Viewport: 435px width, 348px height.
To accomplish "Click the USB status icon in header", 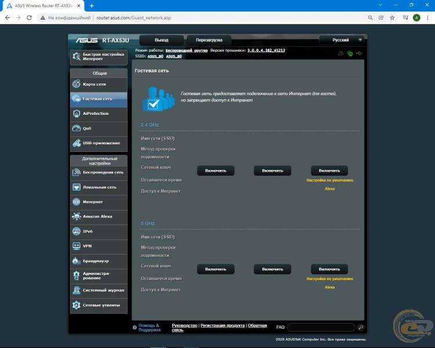I will (x=359, y=53).
